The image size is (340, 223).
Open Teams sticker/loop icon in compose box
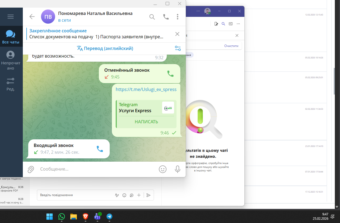coord(131,195)
